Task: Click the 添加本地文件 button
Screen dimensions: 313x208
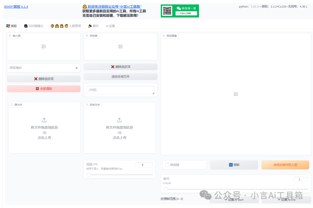Action: coord(121,77)
